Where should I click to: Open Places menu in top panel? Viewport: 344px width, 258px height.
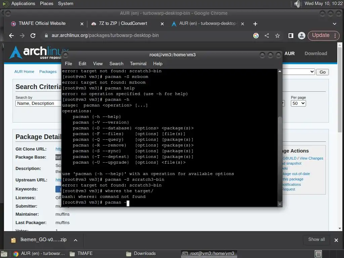(x=46, y=3)
